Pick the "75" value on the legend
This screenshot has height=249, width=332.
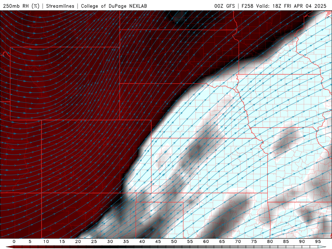point(254,242)
